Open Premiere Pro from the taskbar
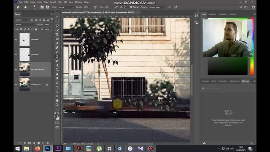This screenshot has width=270, height=152. [x=58, y=149]
